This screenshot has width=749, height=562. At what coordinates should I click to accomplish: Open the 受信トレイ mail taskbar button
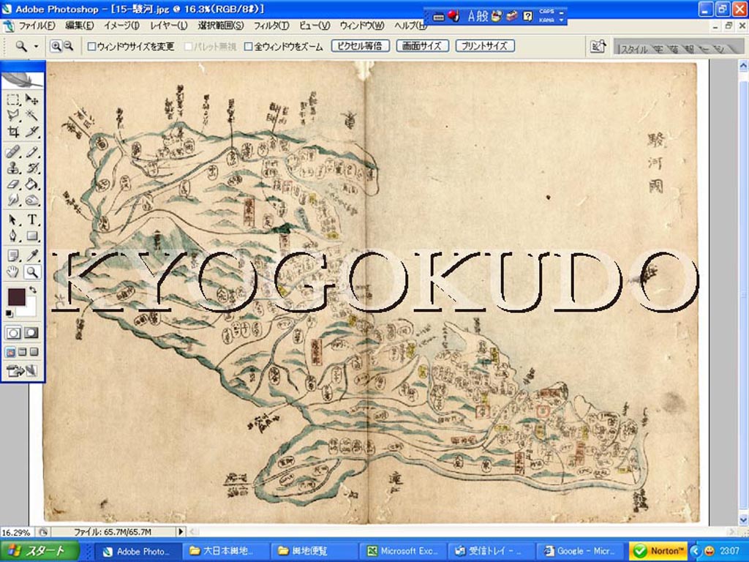[x=491, y=552]
